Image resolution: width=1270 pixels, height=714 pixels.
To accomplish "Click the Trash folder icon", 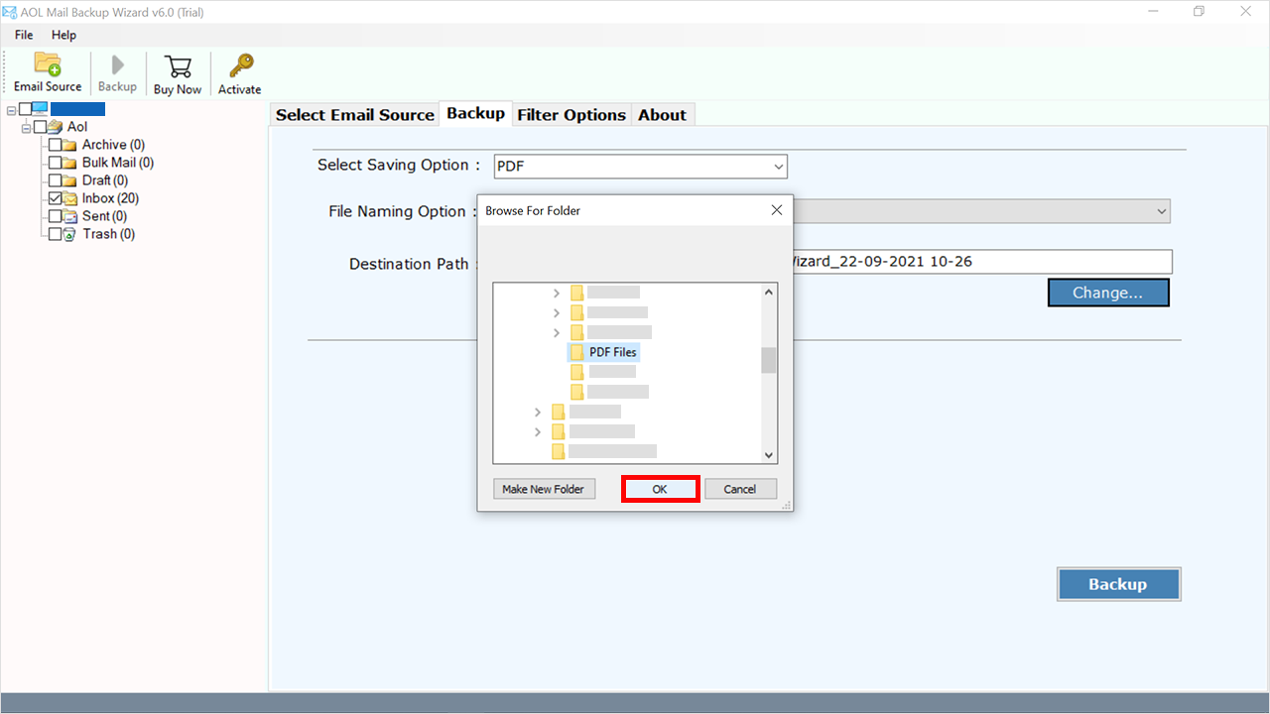I will coord(70,234).
